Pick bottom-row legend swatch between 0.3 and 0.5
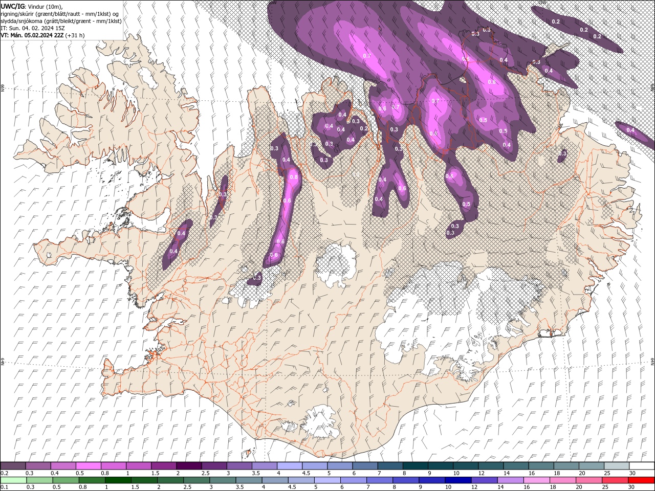This screenshot has height=491, width=655. pos(39,480)
